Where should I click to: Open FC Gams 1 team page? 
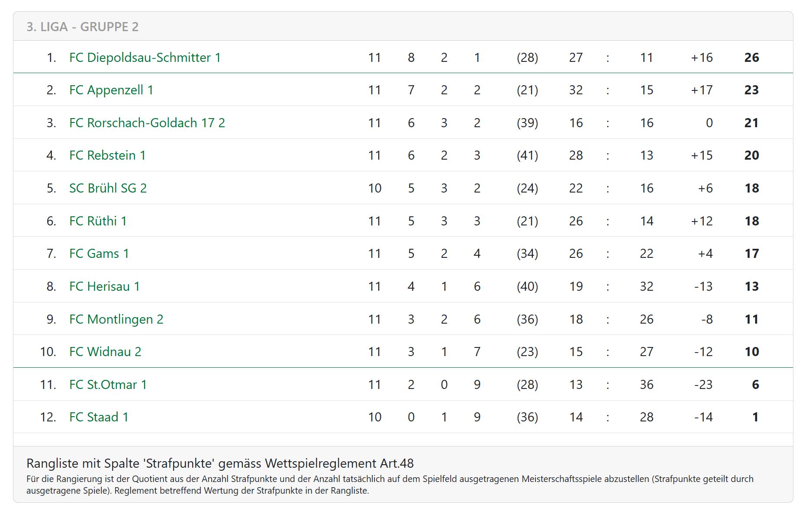click(99, 254)
